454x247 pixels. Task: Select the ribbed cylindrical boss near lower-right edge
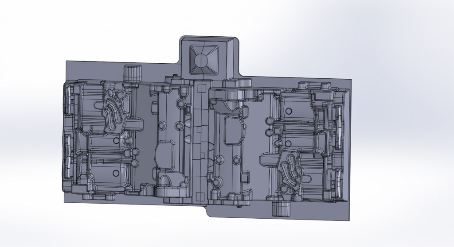[281, 208]
